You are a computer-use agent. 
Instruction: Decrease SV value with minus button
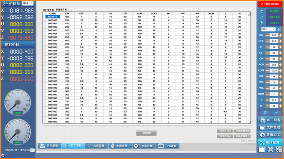[x=267, y=53]
